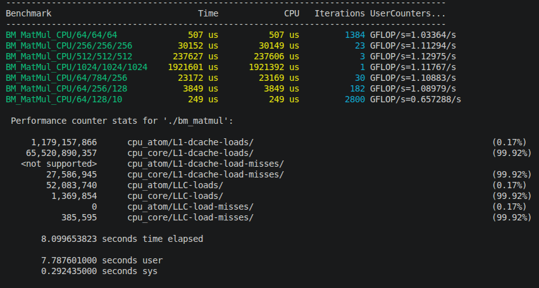This screenshot has height=288, width=539.
Task: Click the Time column header
Action: 208,13
